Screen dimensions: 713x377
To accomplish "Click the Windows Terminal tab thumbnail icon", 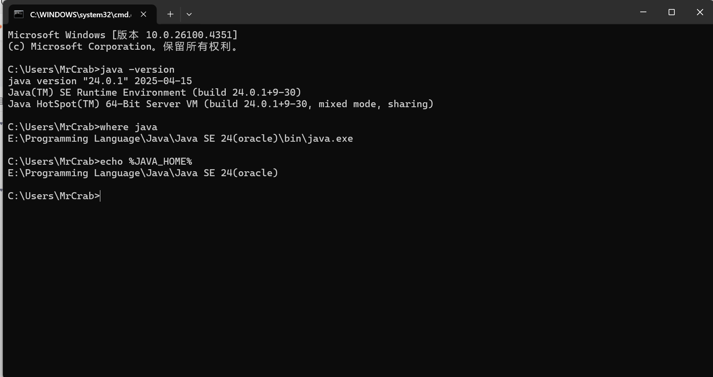I will (x=18, y=14).
